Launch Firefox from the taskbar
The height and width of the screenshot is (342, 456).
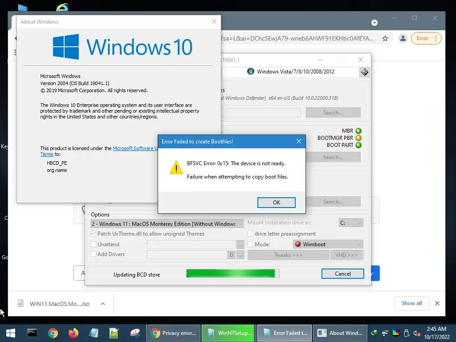(x=73, y=333)
